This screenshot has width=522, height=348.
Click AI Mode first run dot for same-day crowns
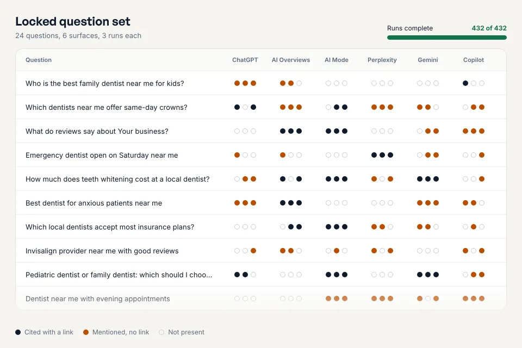coord(328,107)
